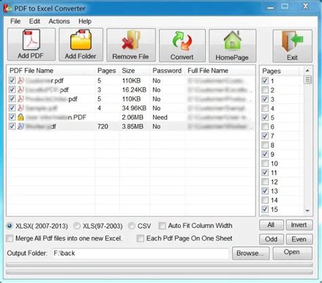Click the 720 pages cell
Screen dimensions: 322x283
click(103, 126)
